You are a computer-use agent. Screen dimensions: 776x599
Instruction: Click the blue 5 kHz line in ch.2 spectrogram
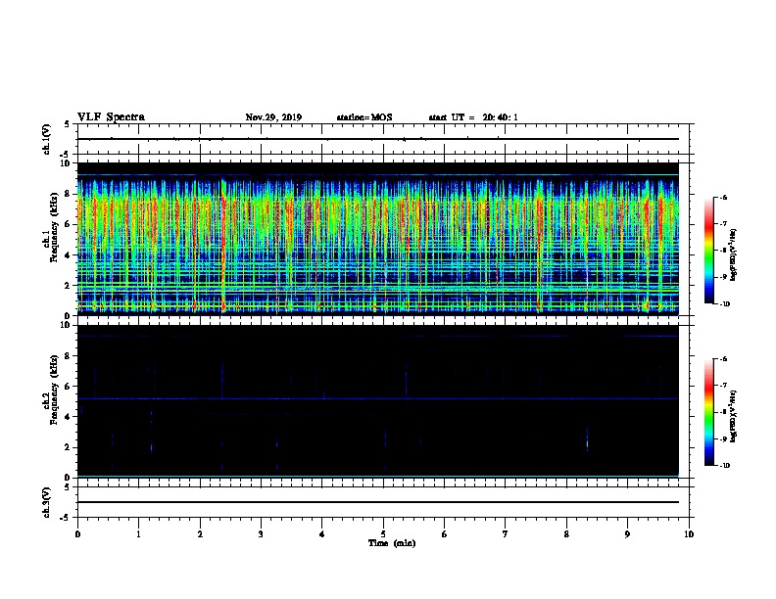(377, 398)
